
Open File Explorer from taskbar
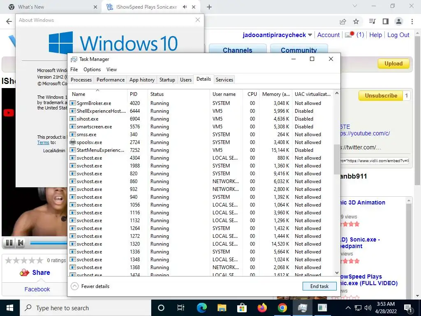point(222,308)
